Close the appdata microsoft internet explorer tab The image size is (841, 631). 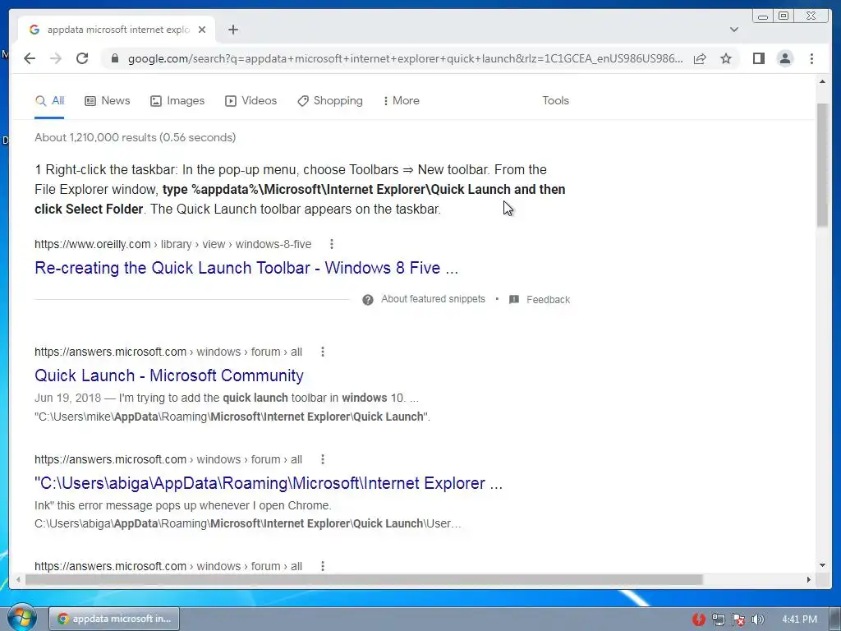coord(202,30)
